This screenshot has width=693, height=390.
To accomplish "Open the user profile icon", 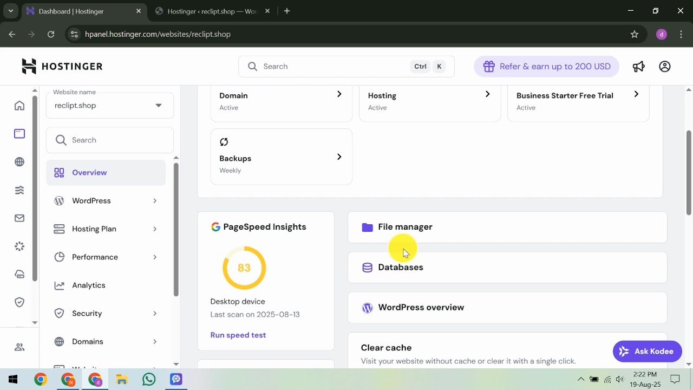I will coord(665,66).
